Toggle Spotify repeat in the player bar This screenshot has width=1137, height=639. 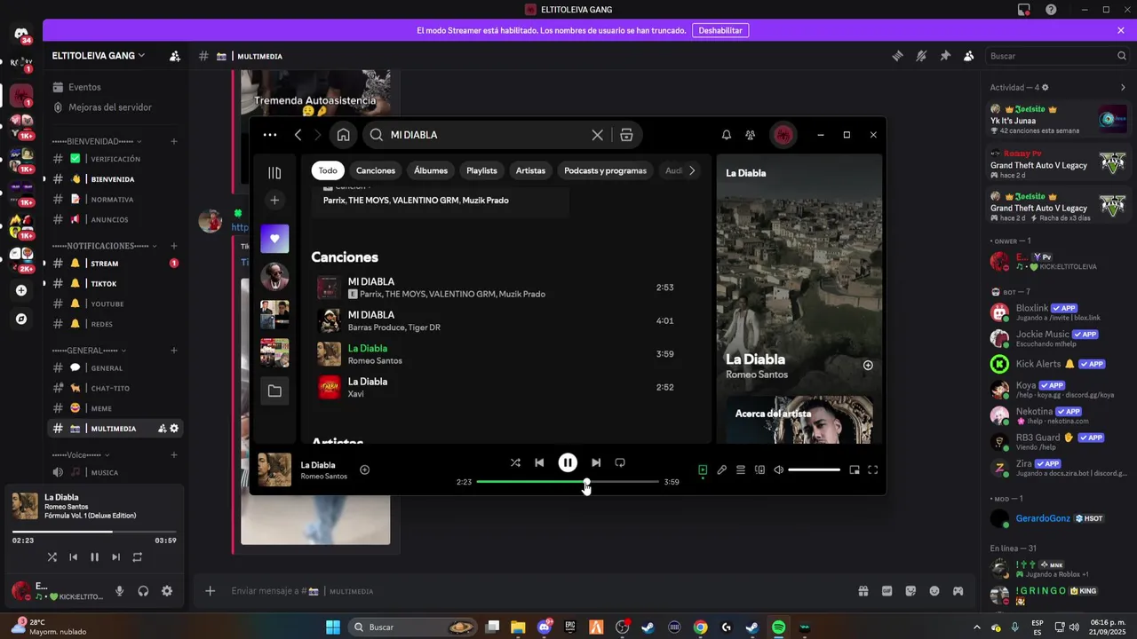click(620, 462)
